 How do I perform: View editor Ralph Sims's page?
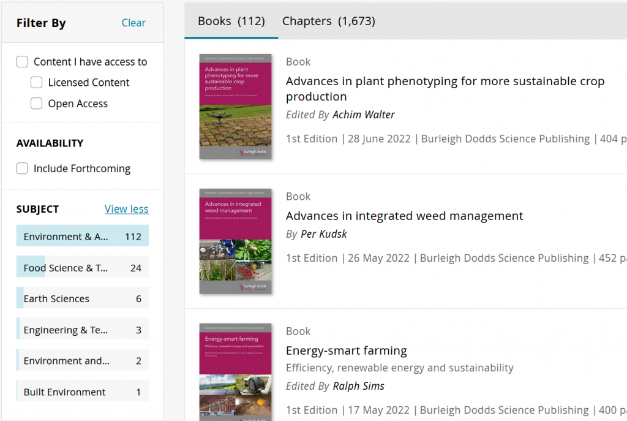(x=358, y=386)
